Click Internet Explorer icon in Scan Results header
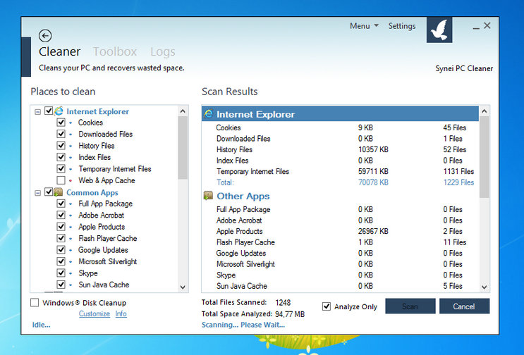 coord(208,114)
